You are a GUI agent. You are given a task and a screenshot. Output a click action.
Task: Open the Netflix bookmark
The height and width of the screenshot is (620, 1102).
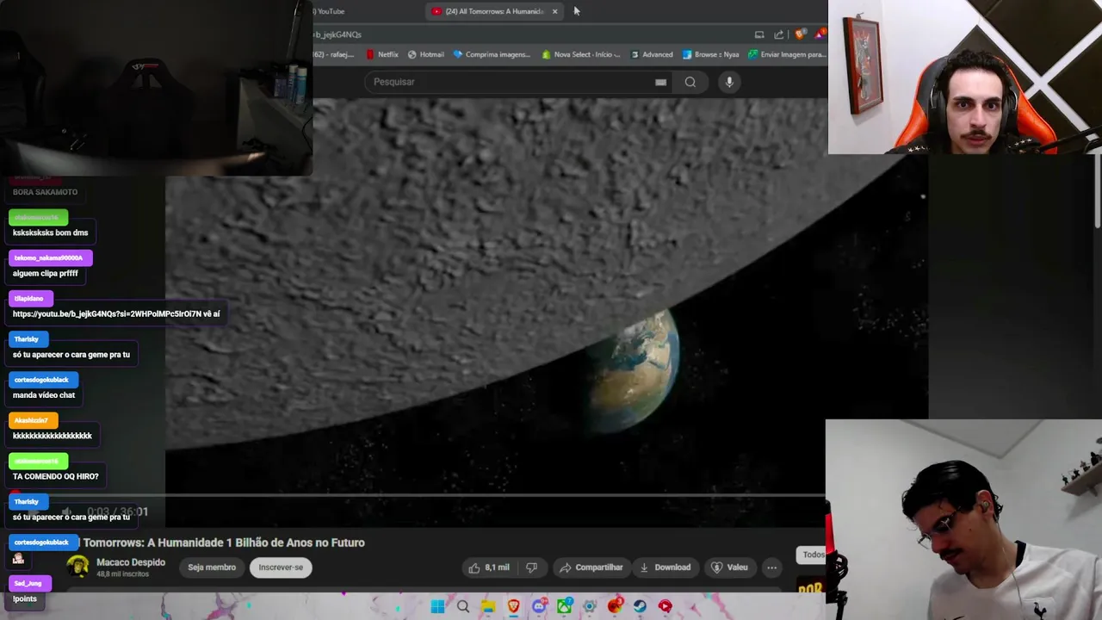(382, 54)
